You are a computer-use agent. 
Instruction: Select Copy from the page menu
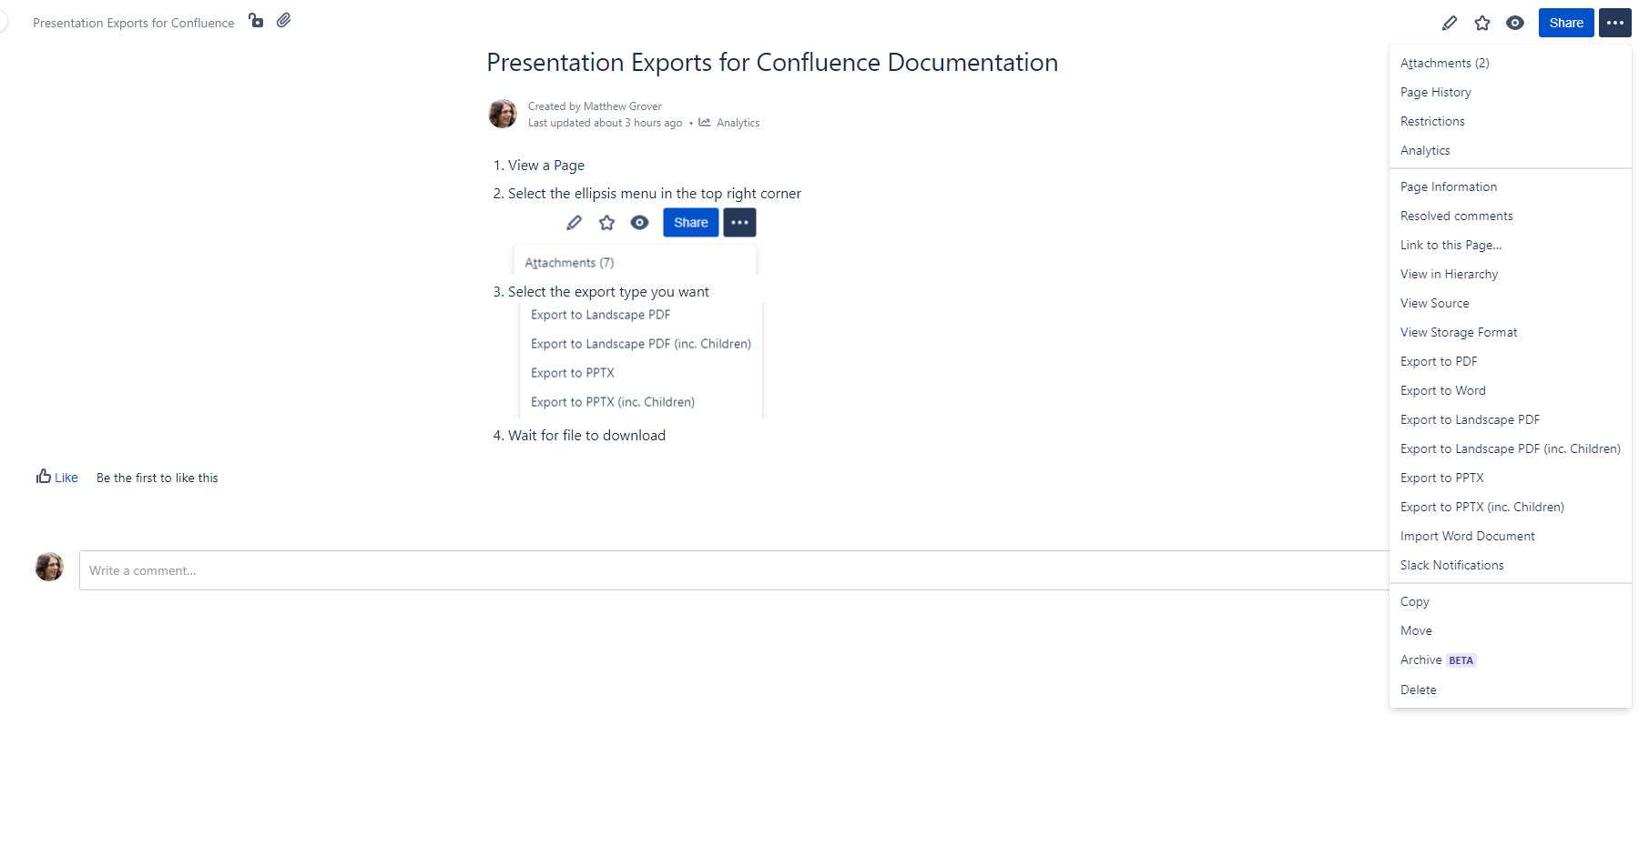(1510, 601)
